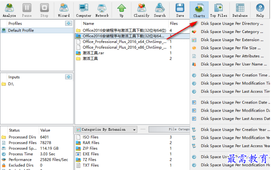This screenshot has height=170, width=271.
Task: Select the Office2016 folder row with 4 files
Action: pos(132,30)
